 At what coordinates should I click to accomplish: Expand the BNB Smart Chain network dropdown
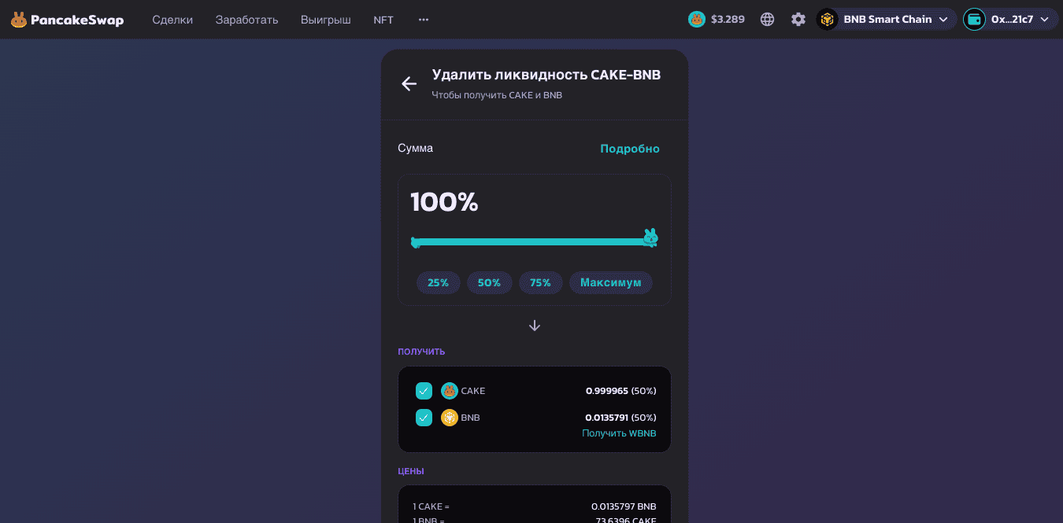943,19
